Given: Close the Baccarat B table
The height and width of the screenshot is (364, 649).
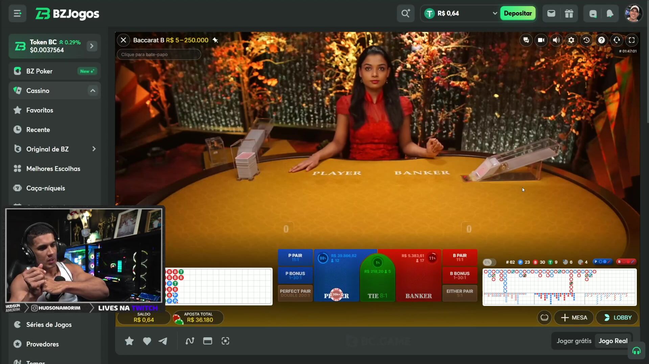Looking at the screenshot, I should (123, 40).
